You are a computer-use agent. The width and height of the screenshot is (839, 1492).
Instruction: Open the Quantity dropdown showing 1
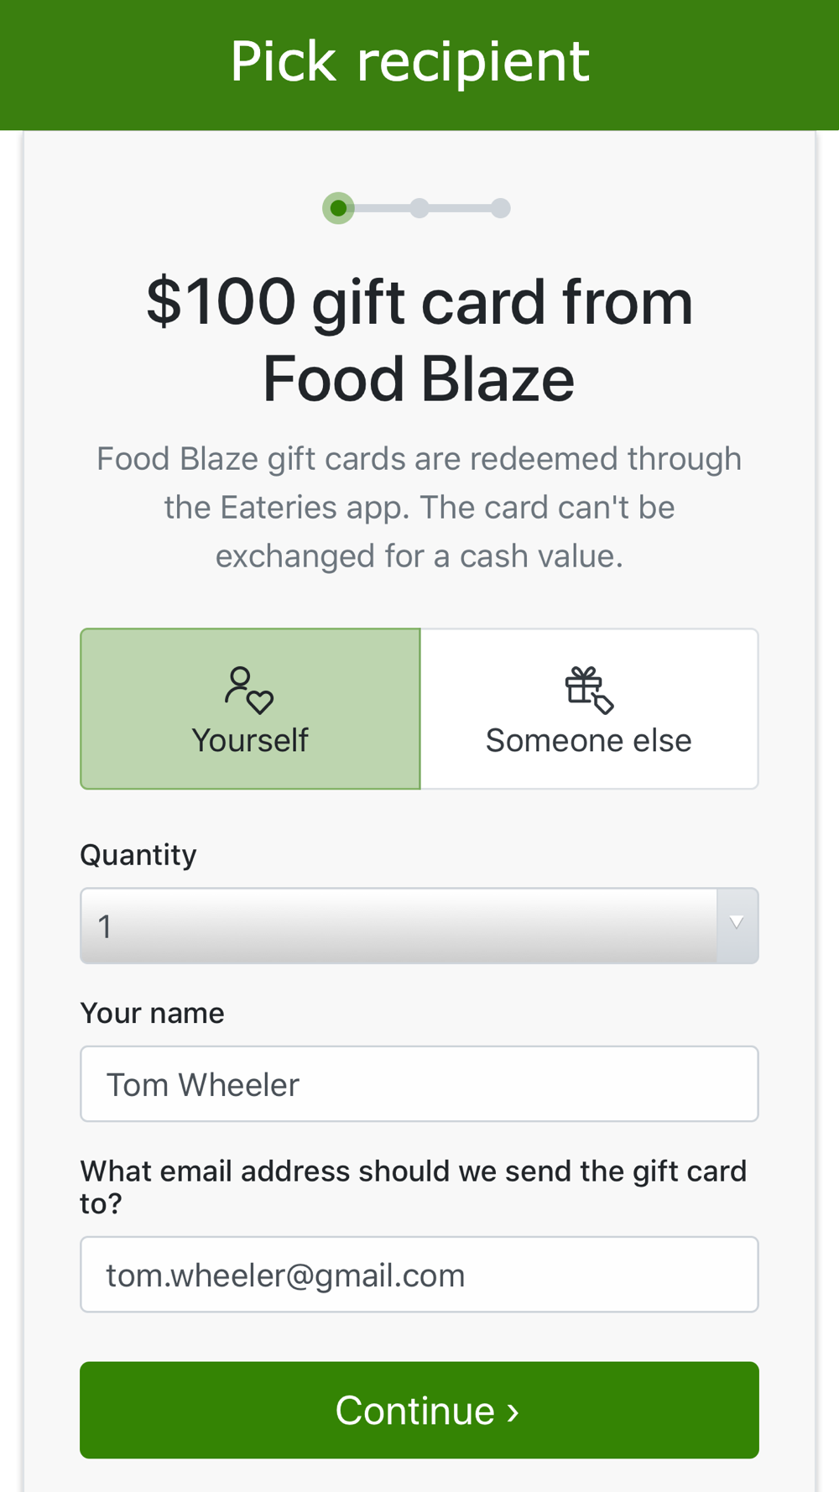coord(419,926)
